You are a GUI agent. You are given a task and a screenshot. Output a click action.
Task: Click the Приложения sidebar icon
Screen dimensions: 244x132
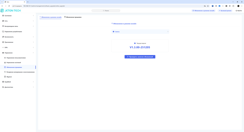point(3,42)
